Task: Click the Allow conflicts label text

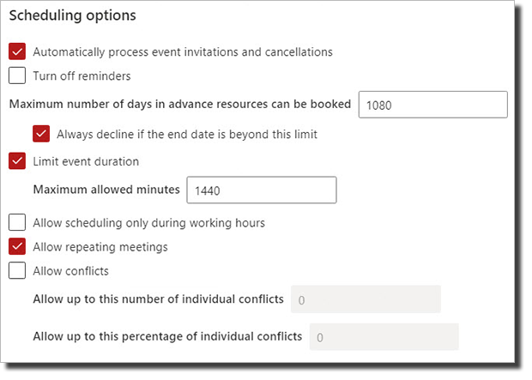Action: [71, 271]
